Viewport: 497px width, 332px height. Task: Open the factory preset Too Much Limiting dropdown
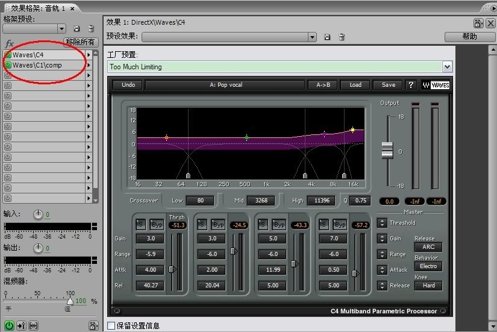point(447,67)
